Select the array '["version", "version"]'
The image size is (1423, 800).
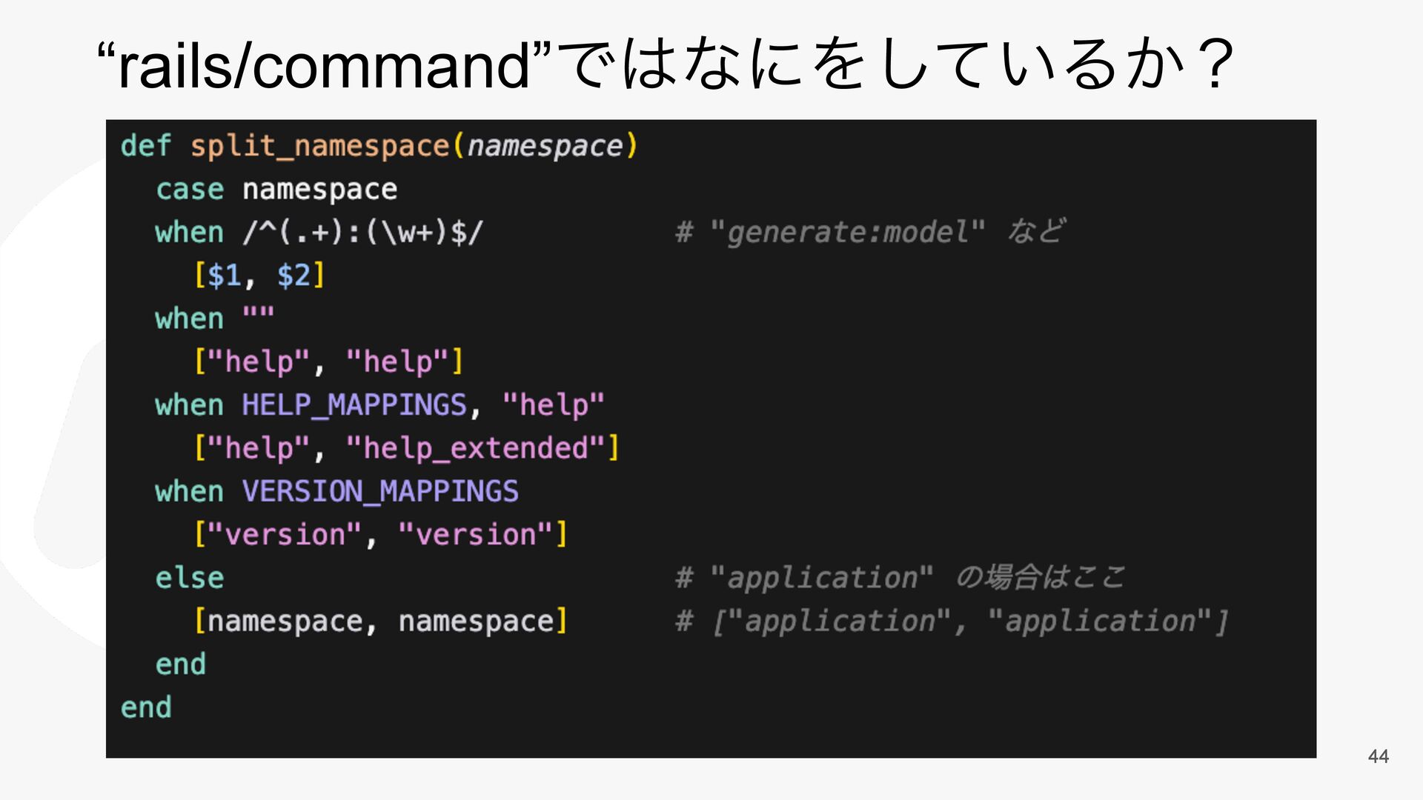pyautogui.click(x=380, y=534)
